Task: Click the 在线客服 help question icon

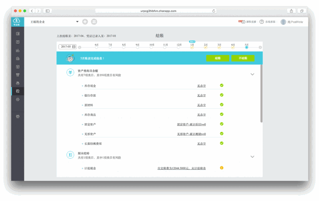Action: point(262,22)
